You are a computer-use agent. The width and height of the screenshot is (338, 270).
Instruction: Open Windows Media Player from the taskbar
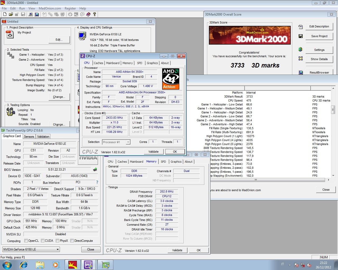56,265
